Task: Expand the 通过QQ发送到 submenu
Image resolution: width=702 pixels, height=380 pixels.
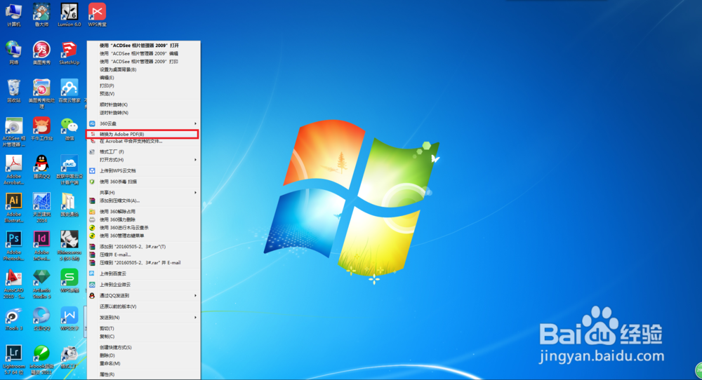Action: (143, 295)
